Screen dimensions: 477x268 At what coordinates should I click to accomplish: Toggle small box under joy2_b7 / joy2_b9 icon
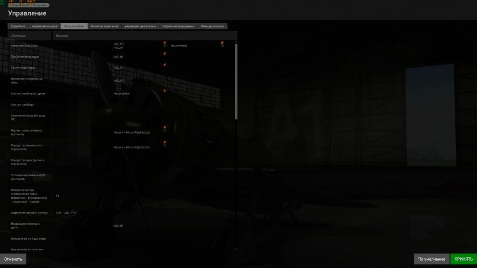coord(165,46)
